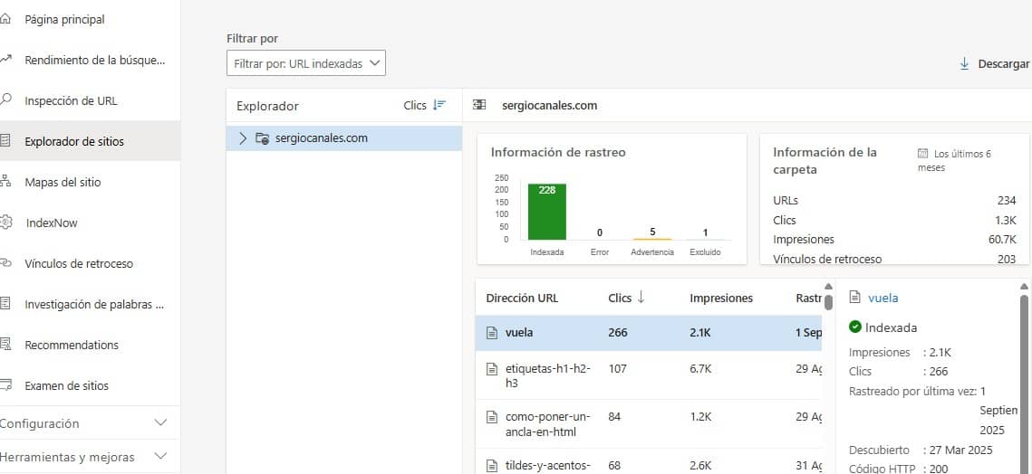Open Examen de sitios page

(66, 386)
